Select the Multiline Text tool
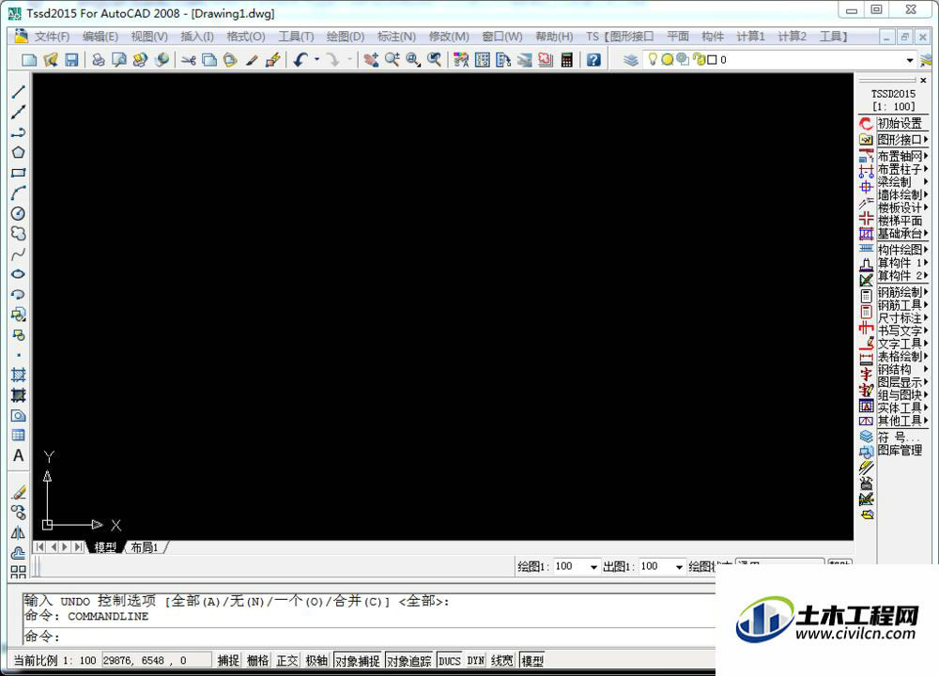This screenshot has height=676, width=939. [19, 455]
